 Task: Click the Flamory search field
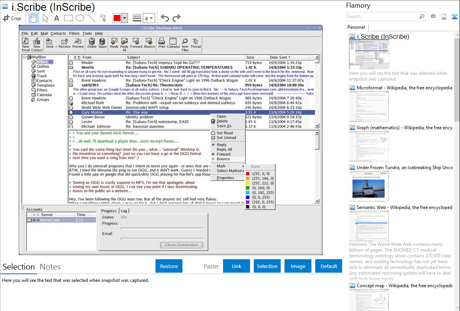point(382,16)
